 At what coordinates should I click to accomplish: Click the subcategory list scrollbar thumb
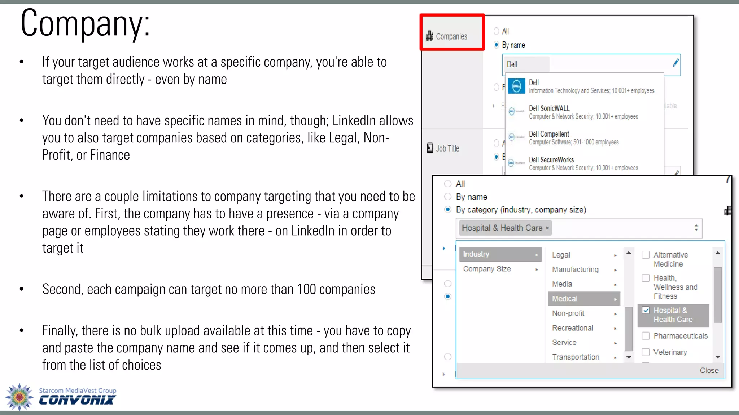click(717, 295)
